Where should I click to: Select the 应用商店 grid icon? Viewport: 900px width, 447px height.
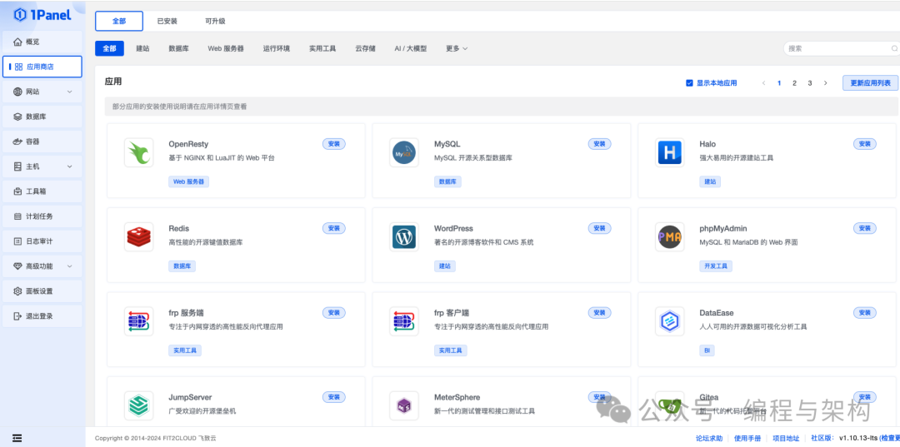click(x=18, y=67)
